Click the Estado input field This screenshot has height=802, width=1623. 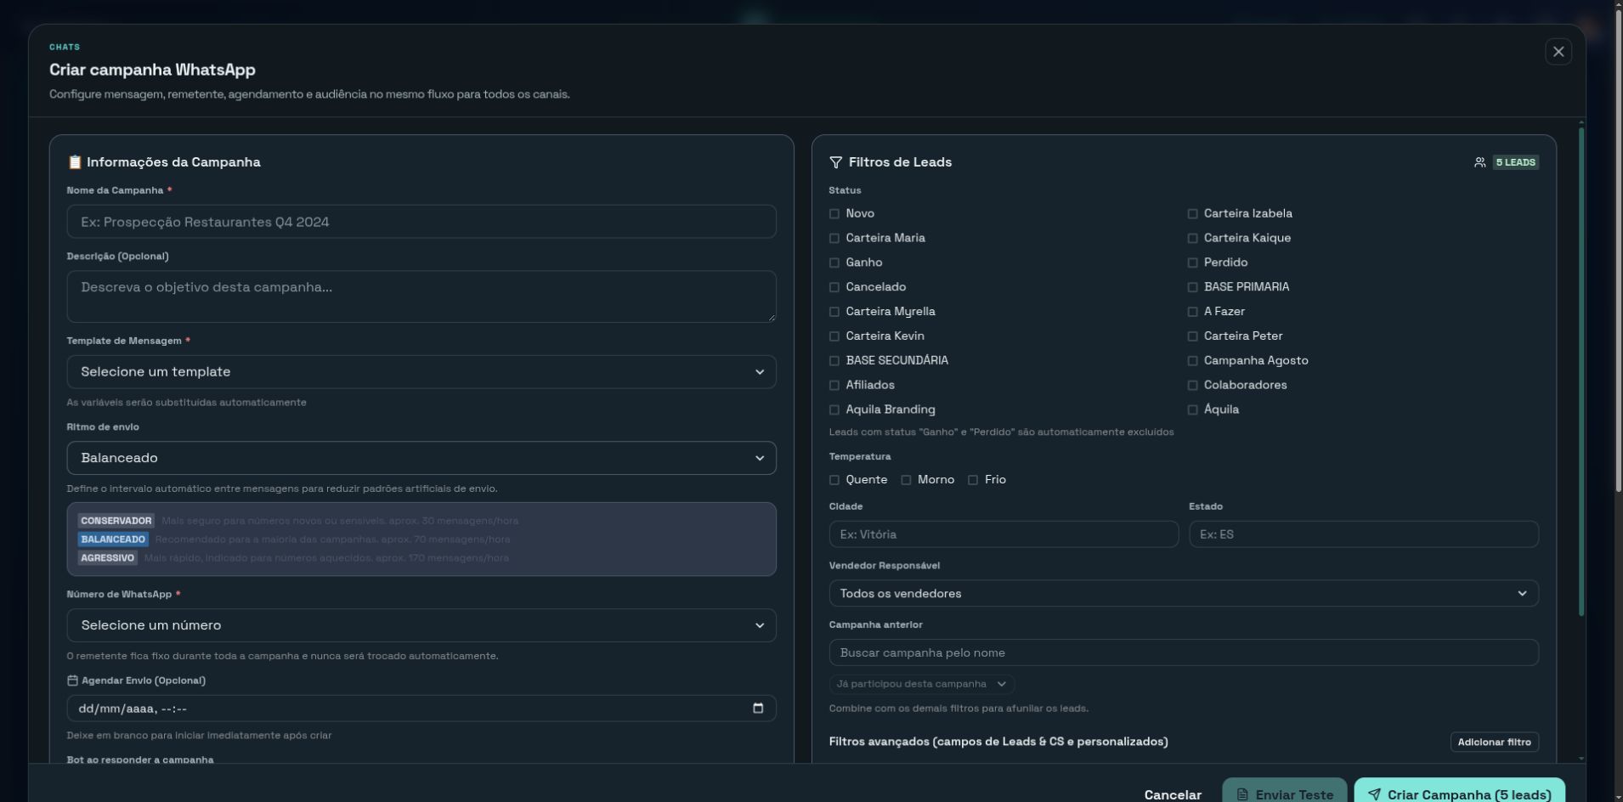click(x=1364, y=534)
